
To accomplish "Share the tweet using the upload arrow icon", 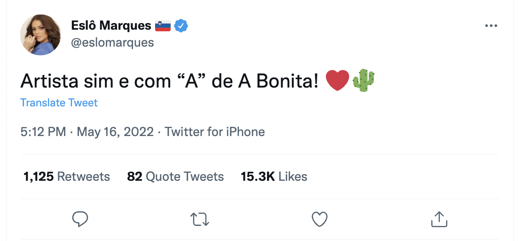I will (439, 219).
